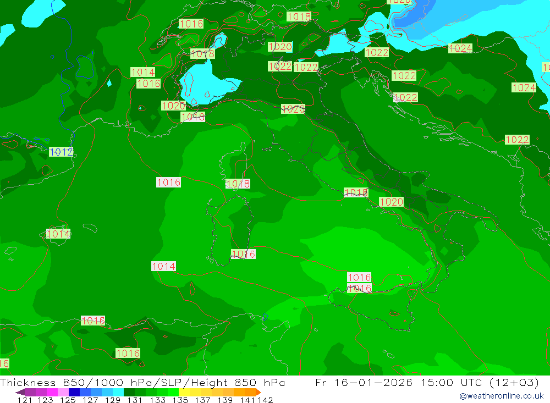This screenshot has height=403, width=550.
Task: Click legend value 129
Action: point(113,400)
